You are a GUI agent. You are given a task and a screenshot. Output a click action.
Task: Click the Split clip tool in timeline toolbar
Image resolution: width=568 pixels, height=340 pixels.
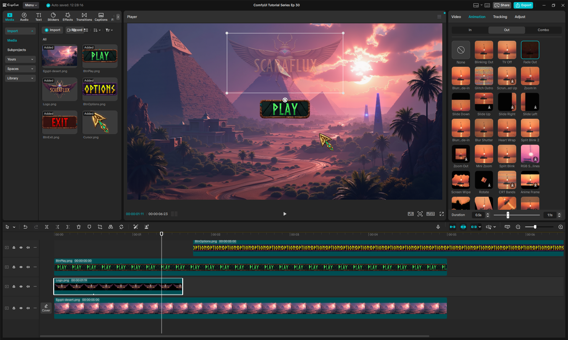point(47,227)
